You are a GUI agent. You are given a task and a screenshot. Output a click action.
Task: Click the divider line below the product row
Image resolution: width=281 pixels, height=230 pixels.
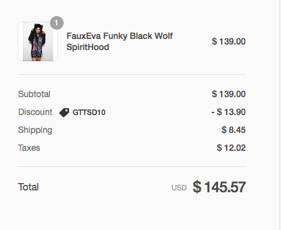pos(132,74)
